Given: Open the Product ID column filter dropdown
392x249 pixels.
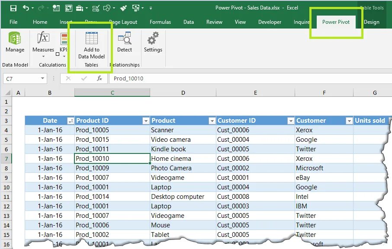Looking at the screenshot, I should pos(146,121).
